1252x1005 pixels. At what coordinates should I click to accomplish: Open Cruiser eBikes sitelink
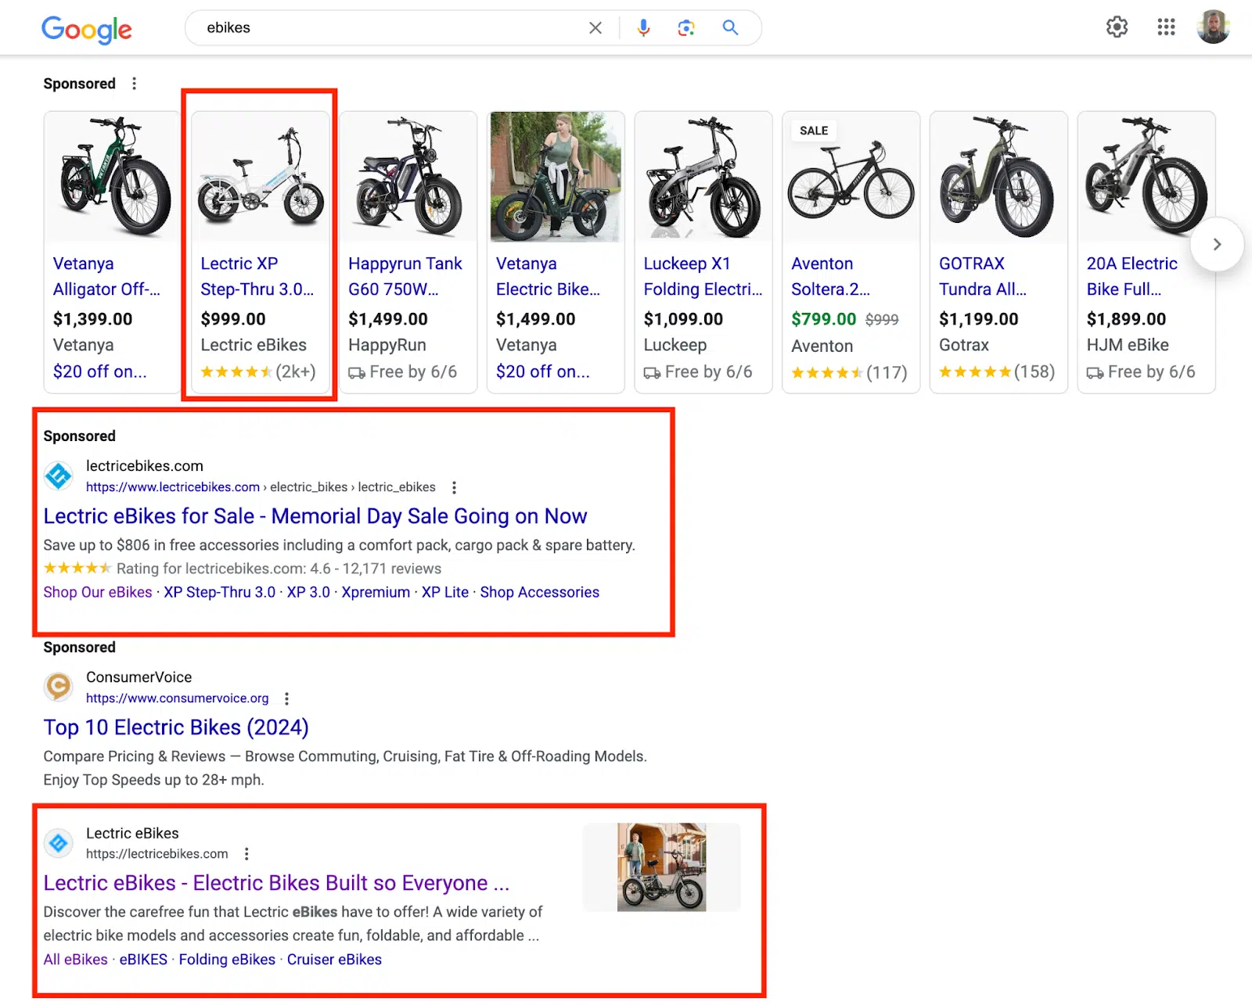tap(334, 960)
